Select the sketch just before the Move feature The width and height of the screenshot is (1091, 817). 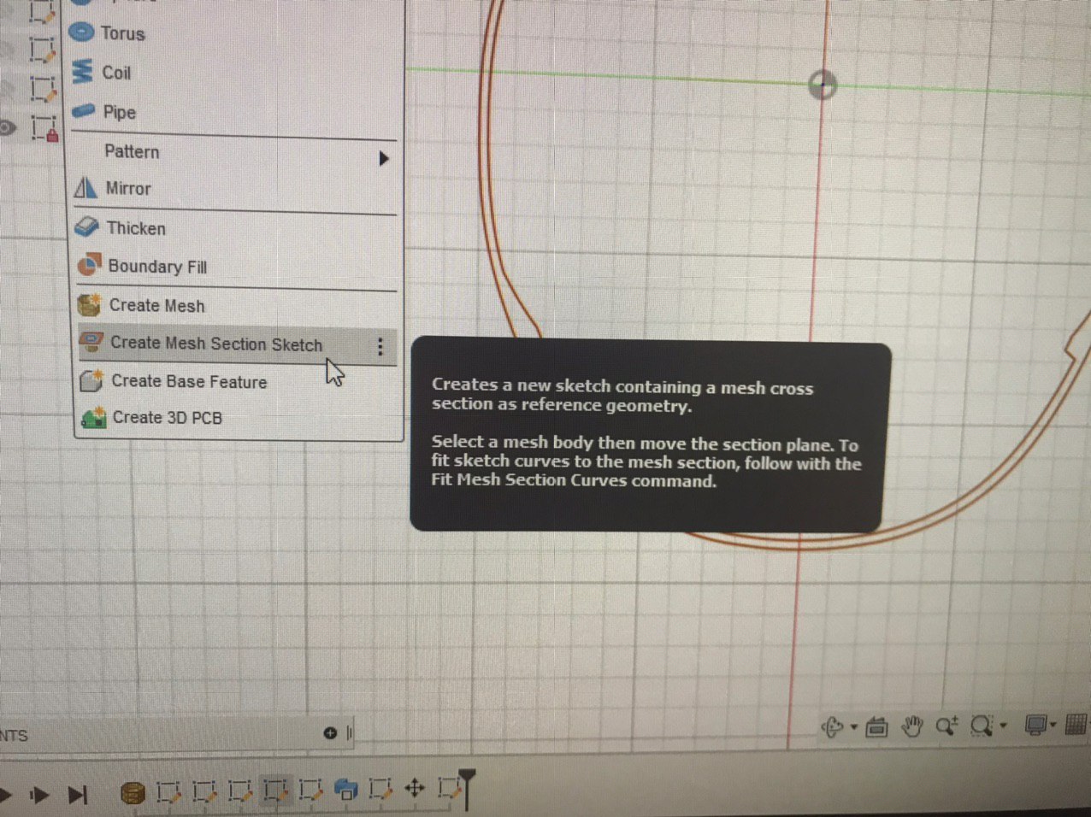(x=380, y=789)
